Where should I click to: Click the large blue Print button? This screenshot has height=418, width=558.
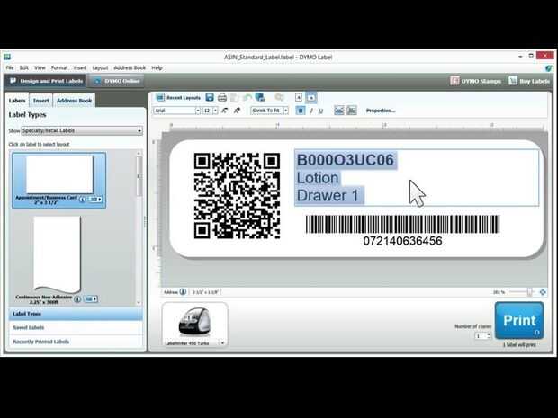tap(519, 321)
